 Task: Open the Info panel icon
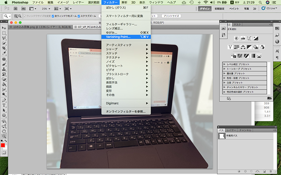click(x=277, y=41)
